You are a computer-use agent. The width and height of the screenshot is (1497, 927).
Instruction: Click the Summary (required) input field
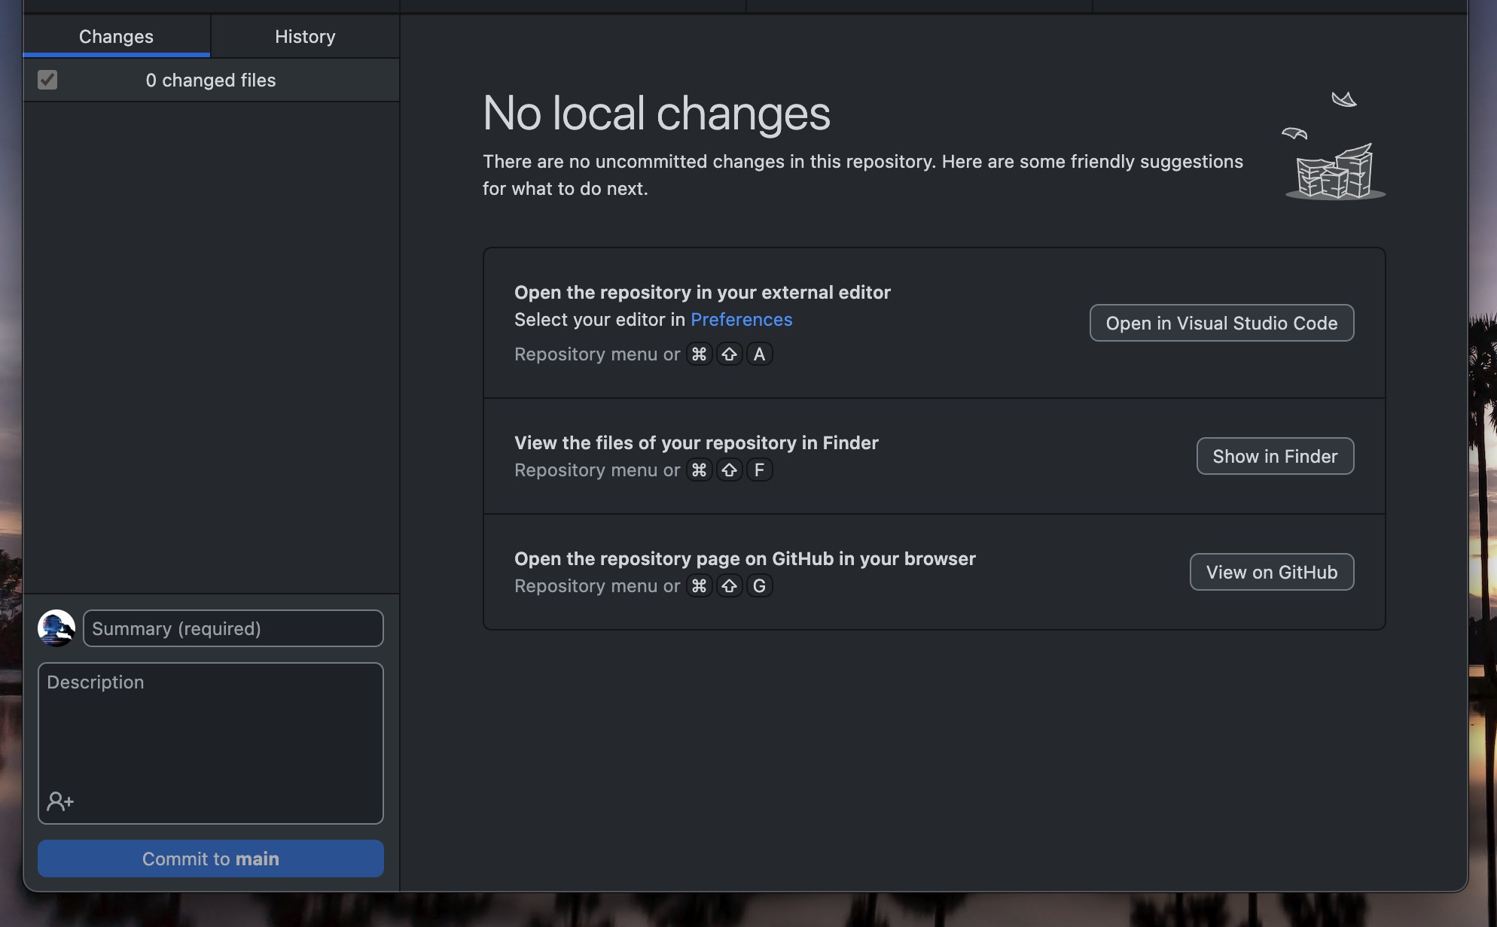(232, 628)
